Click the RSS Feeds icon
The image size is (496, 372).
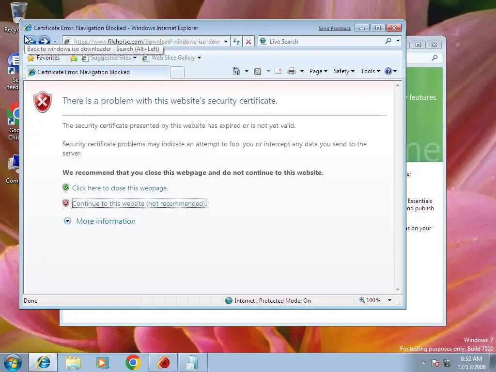point(258,72)
